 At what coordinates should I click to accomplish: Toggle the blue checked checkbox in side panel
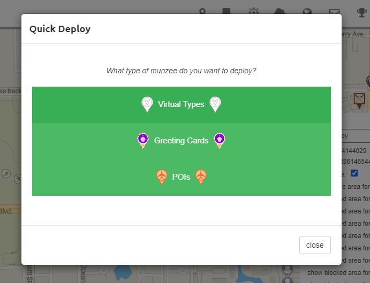pos(354,173)
